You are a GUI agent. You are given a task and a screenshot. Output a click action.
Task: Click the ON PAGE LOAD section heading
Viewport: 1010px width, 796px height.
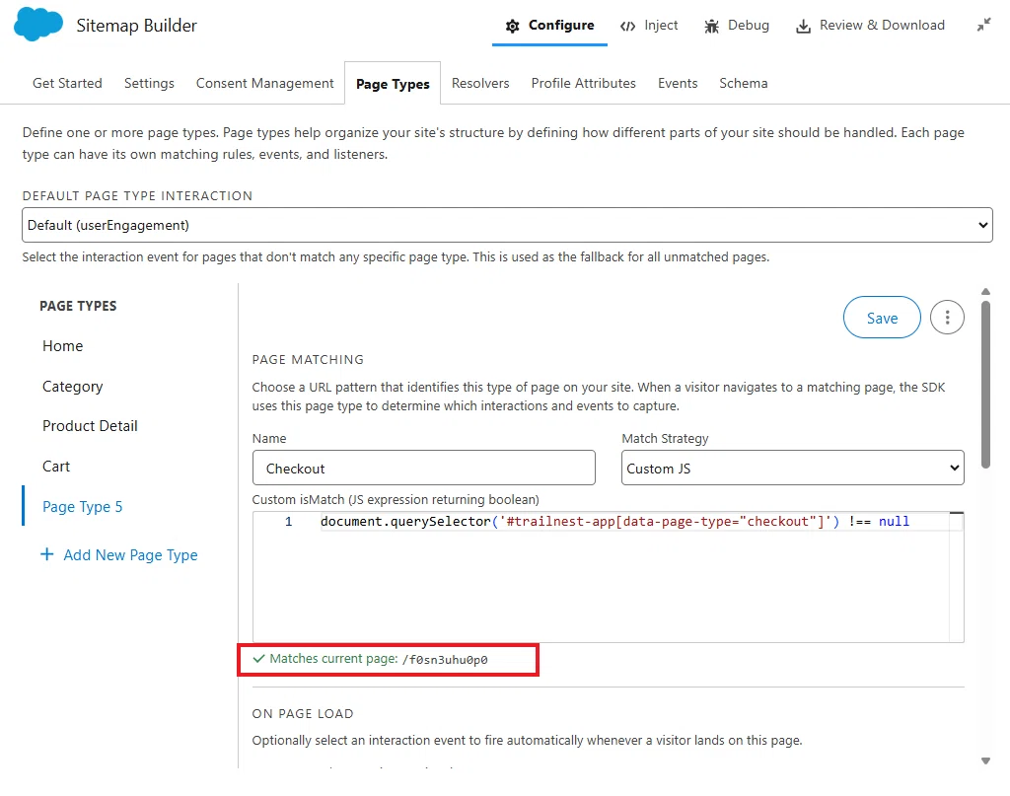click(x=303, y=713)
